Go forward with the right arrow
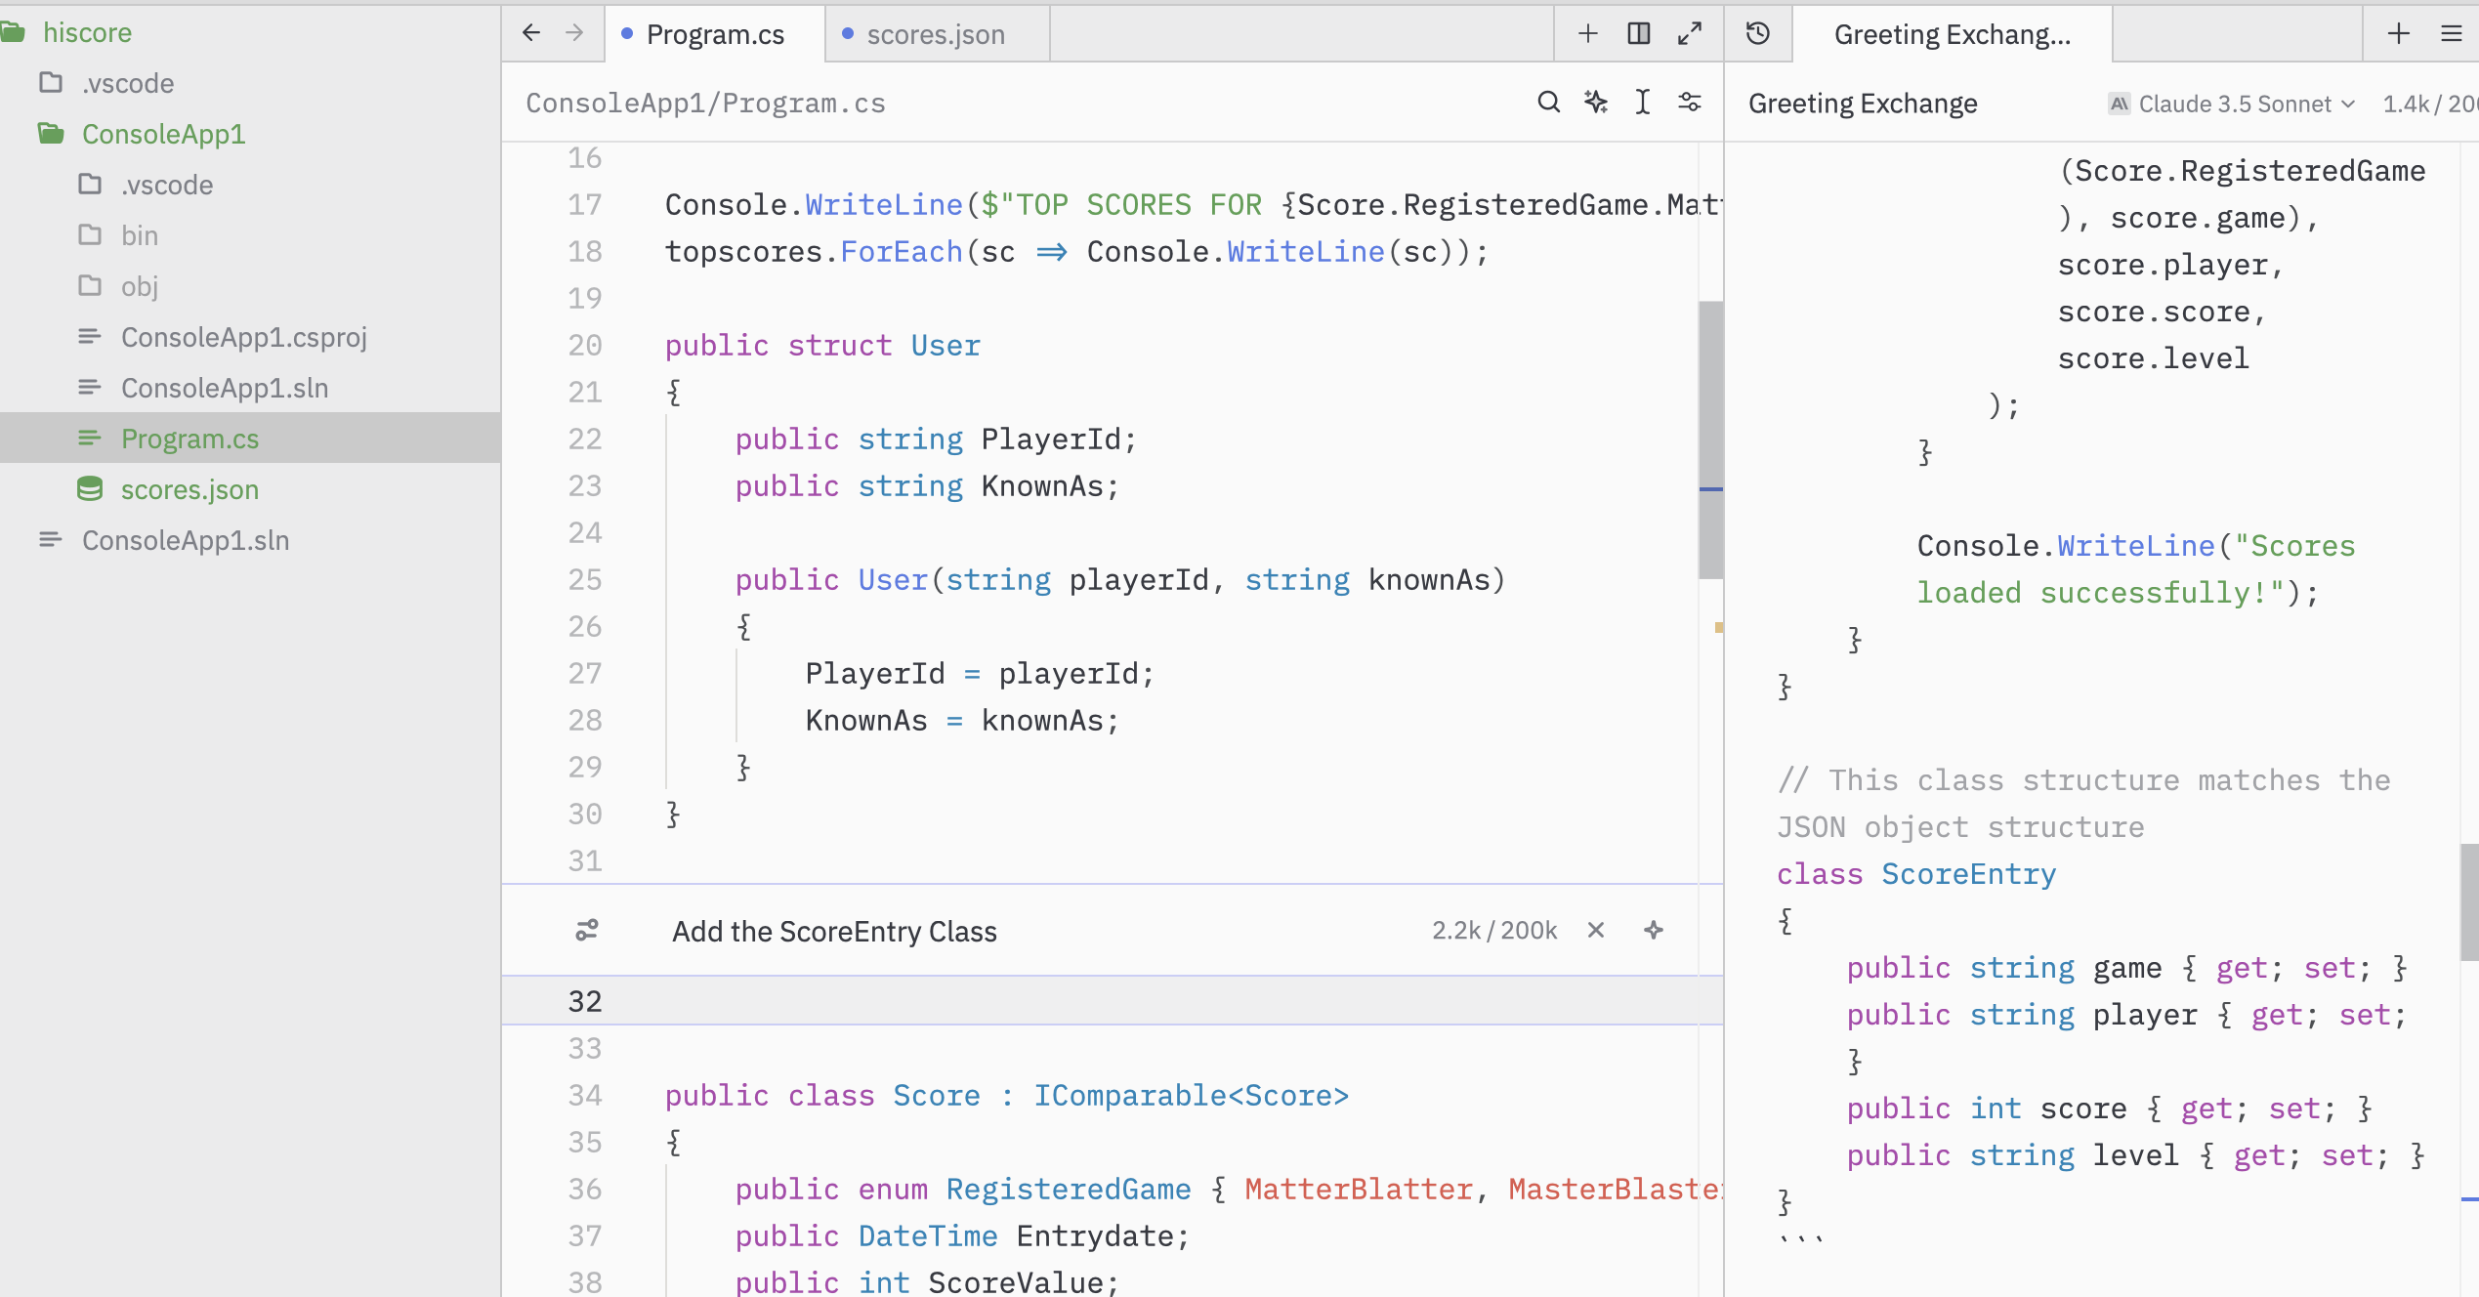The width and height of the screenshot is (2479, 1297). tap(574, 33)
